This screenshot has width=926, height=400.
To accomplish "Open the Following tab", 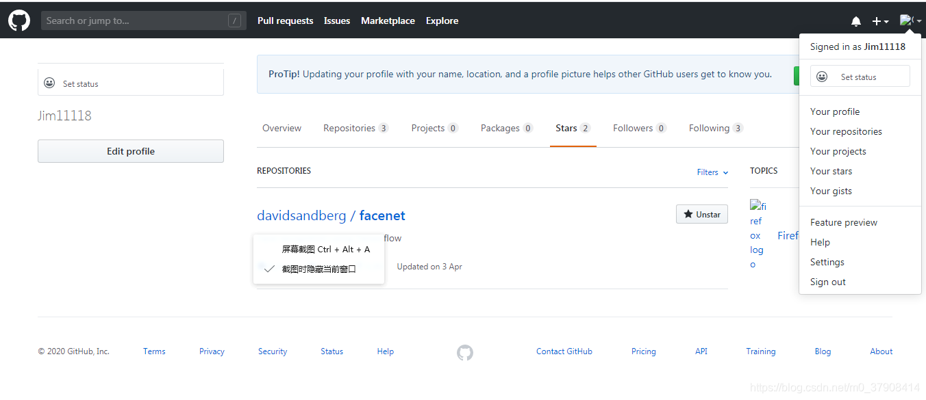I will tap(716, 128).
